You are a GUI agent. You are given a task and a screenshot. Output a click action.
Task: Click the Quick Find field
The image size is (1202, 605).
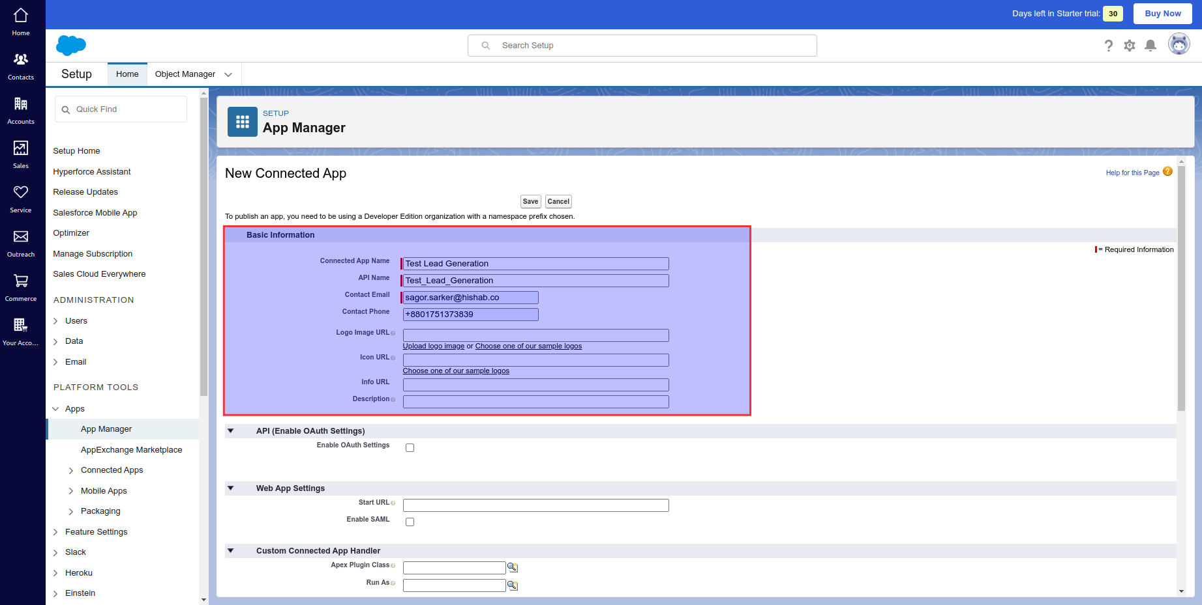tap(121, 109)
